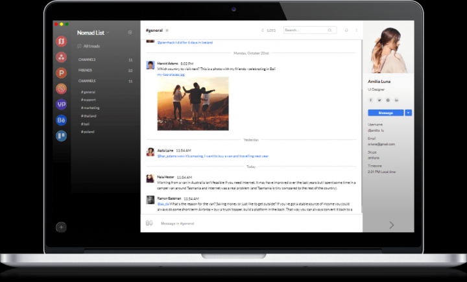467x282 pixels.
Task: Open the #poland channel
Action: [88, 132]
